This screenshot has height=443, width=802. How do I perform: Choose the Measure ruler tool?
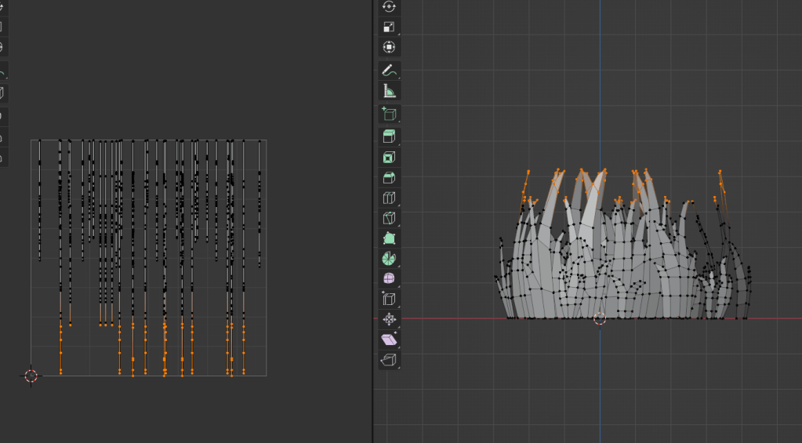389,91
